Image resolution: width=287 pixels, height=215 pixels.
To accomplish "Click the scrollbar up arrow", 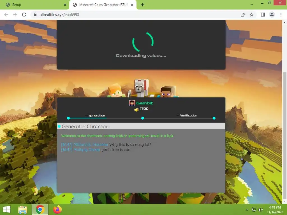I will (284, 22).
